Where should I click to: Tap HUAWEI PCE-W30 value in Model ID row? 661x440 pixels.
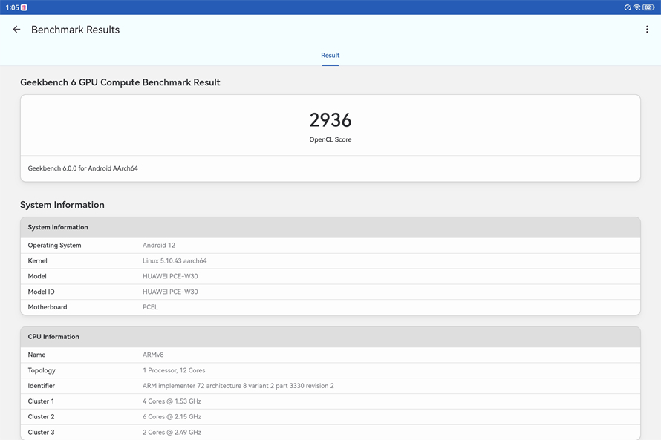(170, 292)
